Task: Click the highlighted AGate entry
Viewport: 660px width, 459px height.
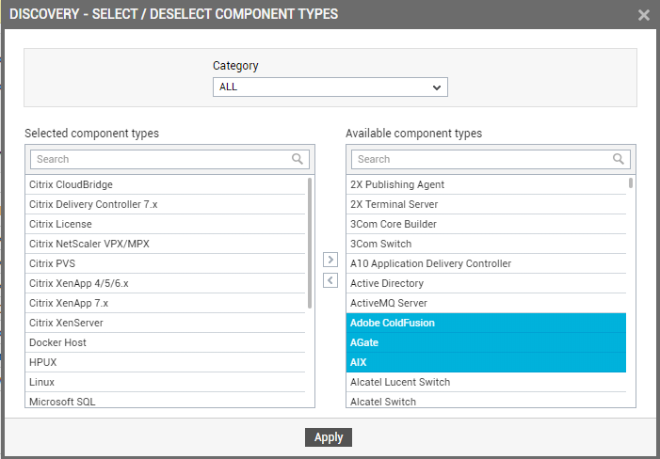Action: tap(486, 342)
